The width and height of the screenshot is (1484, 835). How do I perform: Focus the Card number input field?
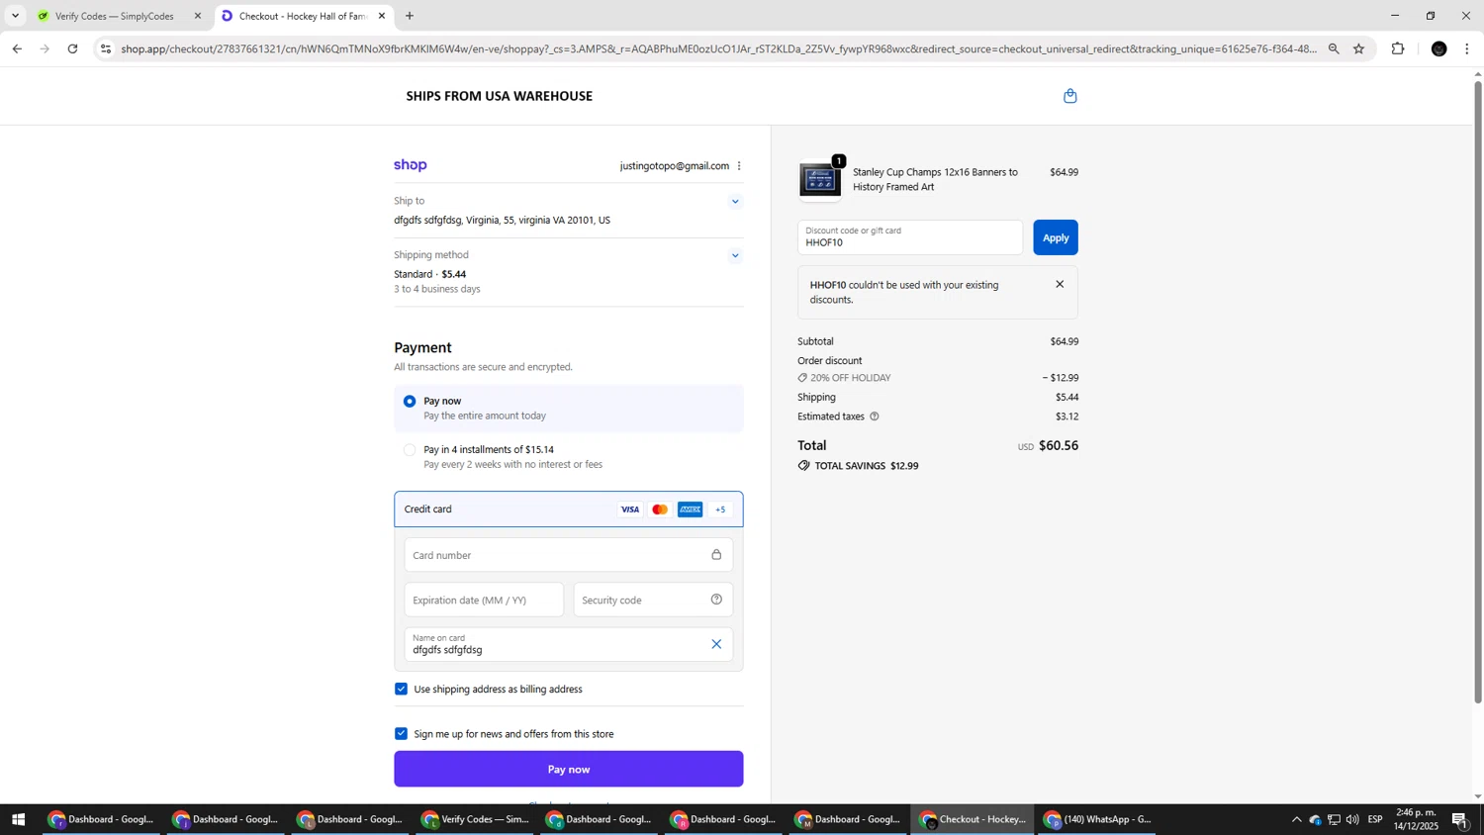coord(569,555)
